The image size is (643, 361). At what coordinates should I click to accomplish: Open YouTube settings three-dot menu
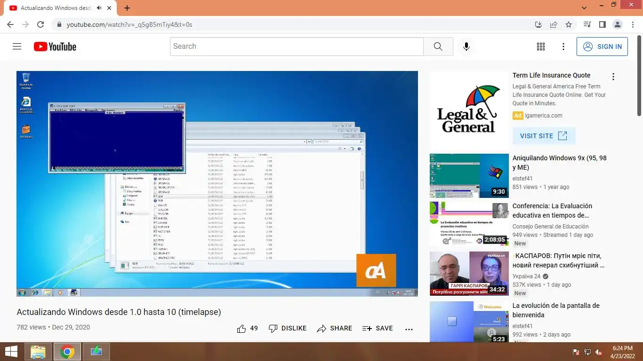click(563, 47)
